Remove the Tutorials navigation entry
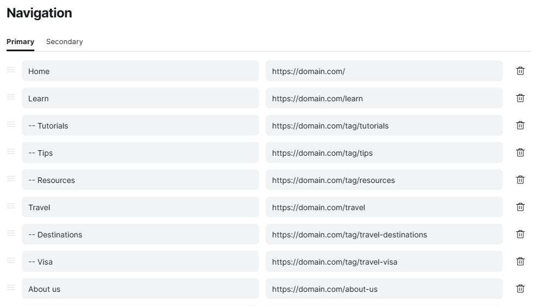Image resolution: width=534 pixels, height=306 pixels. click(x=520, y=125)
